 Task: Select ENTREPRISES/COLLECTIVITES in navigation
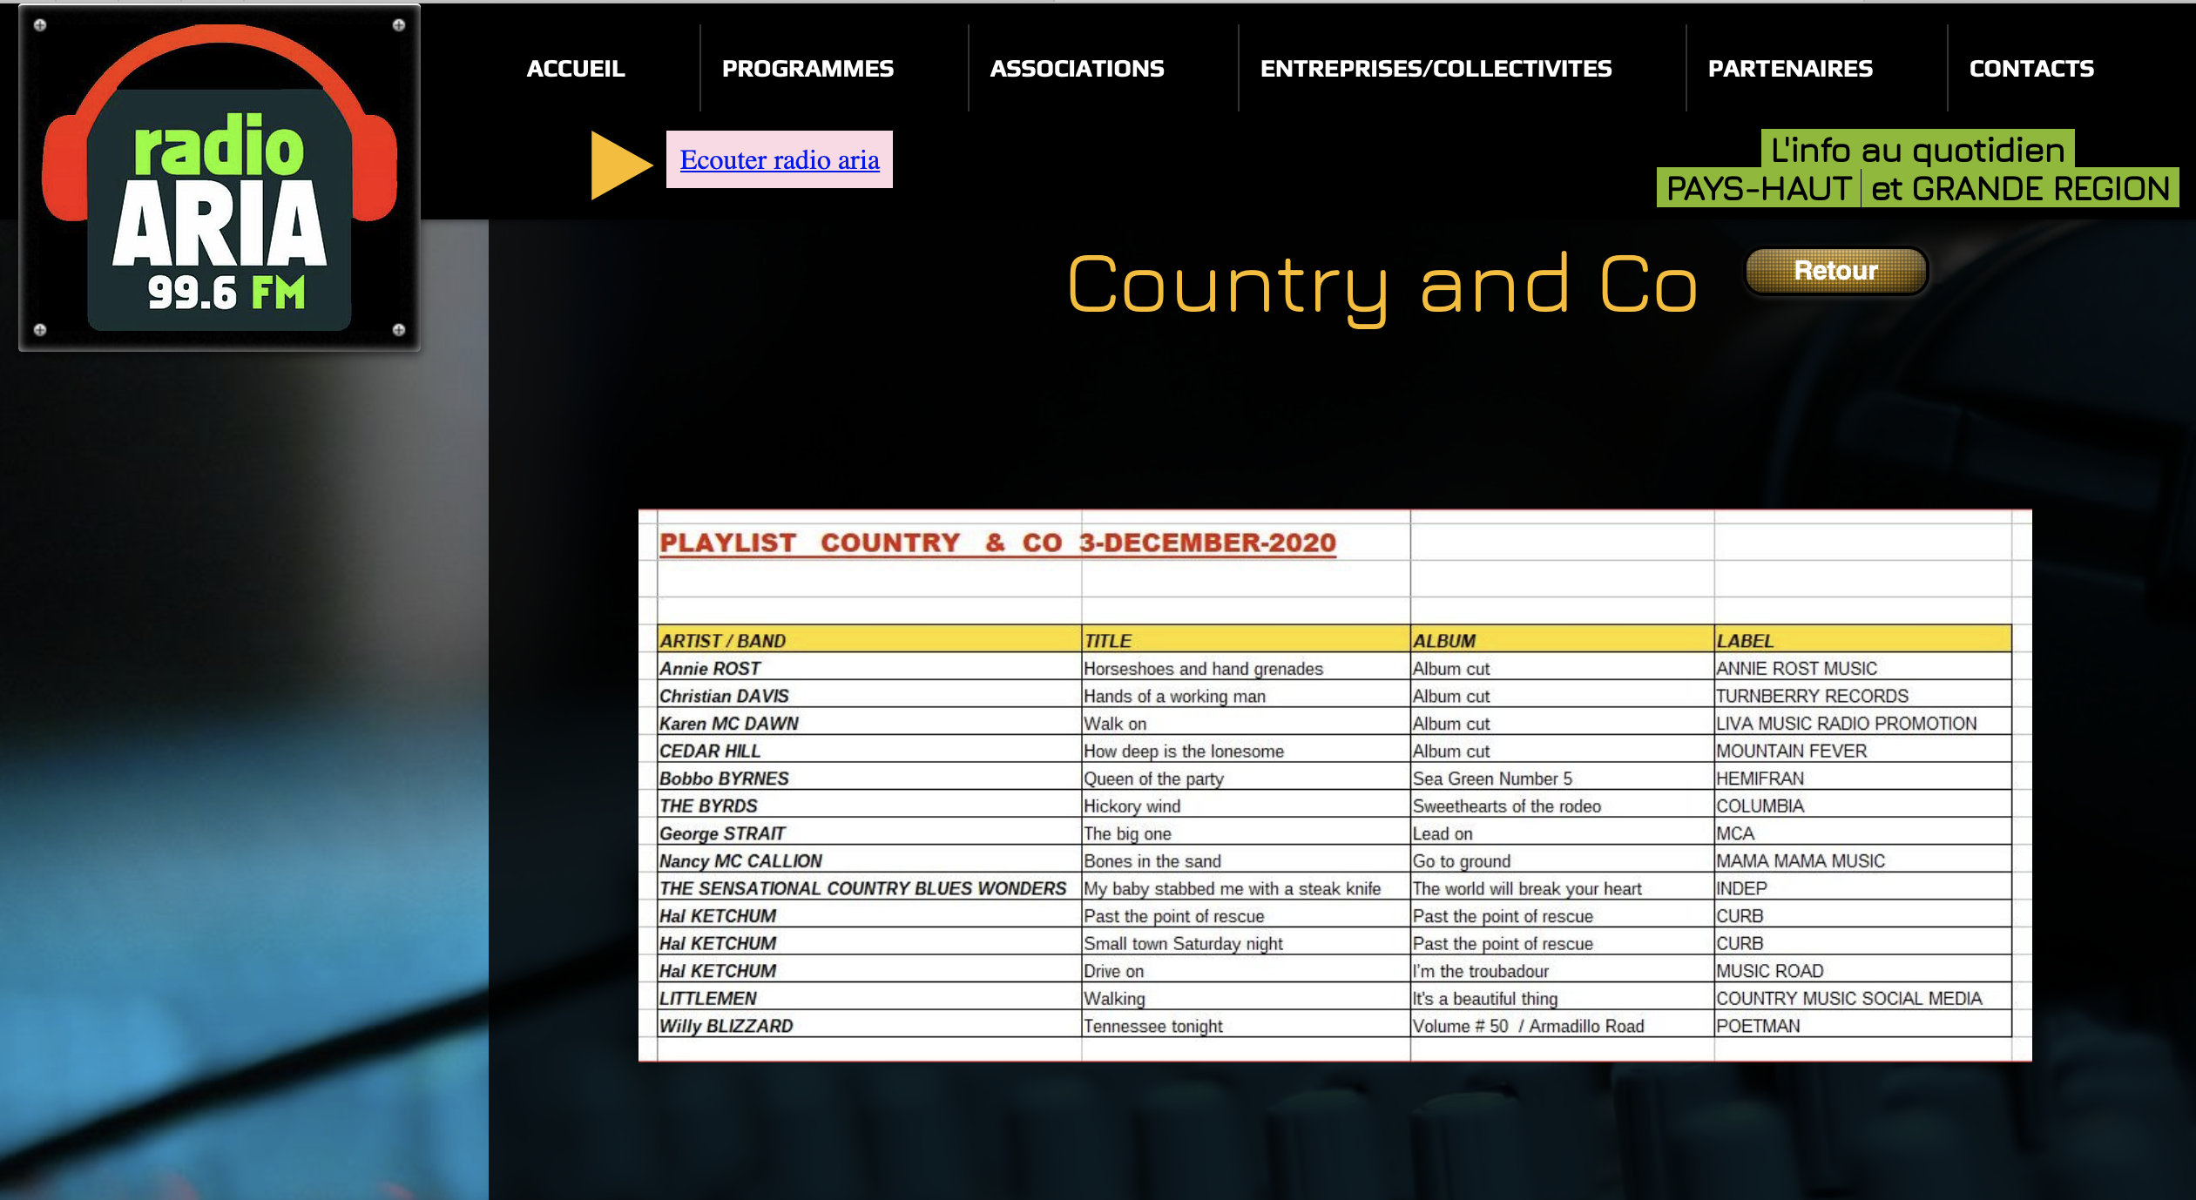click(x=1436, y=68)
